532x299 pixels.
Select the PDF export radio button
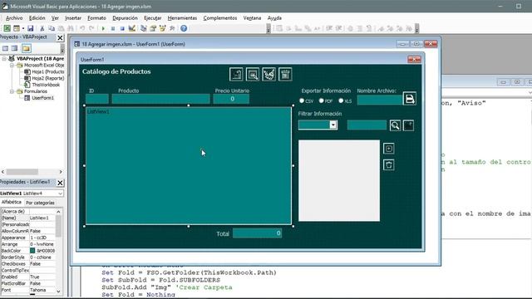tap(322, 100)
